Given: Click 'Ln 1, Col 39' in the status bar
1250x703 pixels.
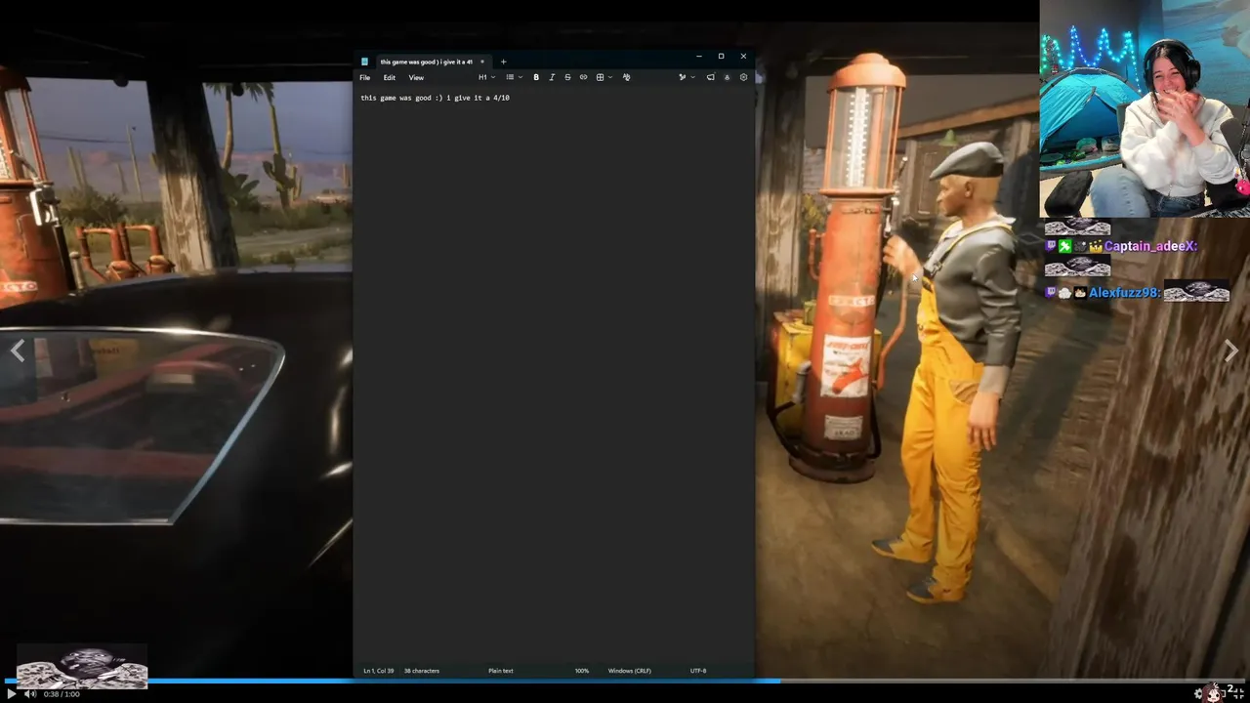Looking at the screenshot, I should [x=378, y=671].
